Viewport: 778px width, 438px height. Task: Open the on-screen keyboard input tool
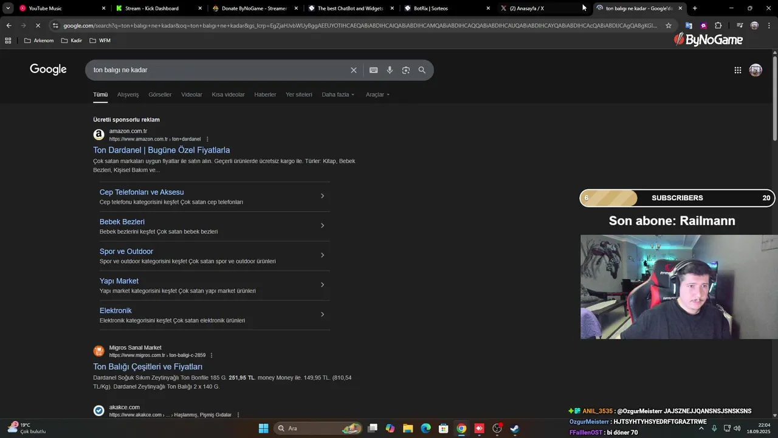click(374, 70)
